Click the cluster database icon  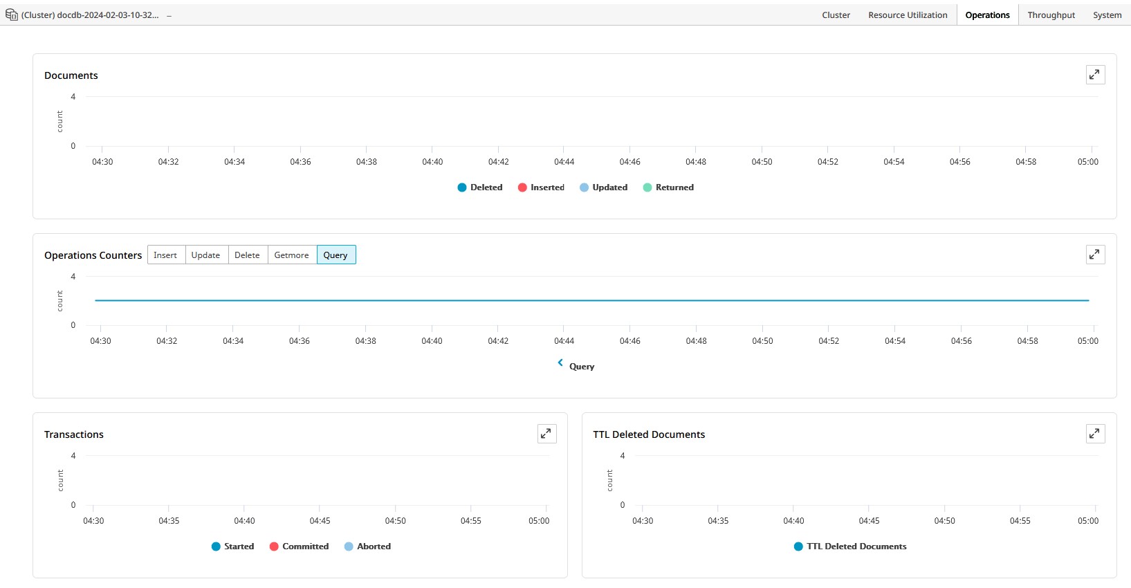point(12,15)
